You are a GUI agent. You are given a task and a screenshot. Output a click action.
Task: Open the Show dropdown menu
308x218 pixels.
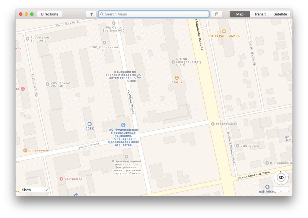point(34,190)
